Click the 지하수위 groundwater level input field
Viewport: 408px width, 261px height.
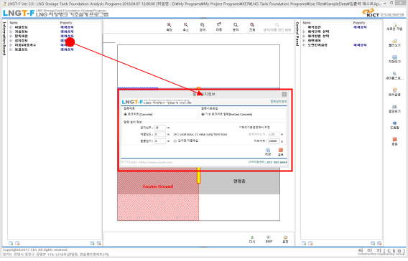[x=274, y=141]
